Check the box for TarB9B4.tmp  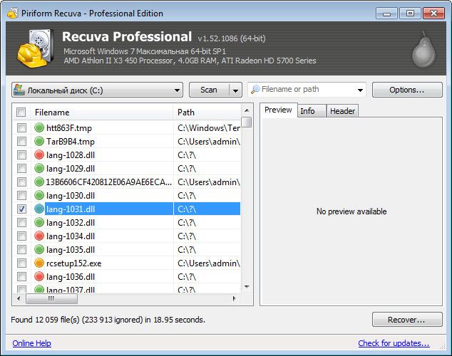pyautogui.click(x=21, y=141)
